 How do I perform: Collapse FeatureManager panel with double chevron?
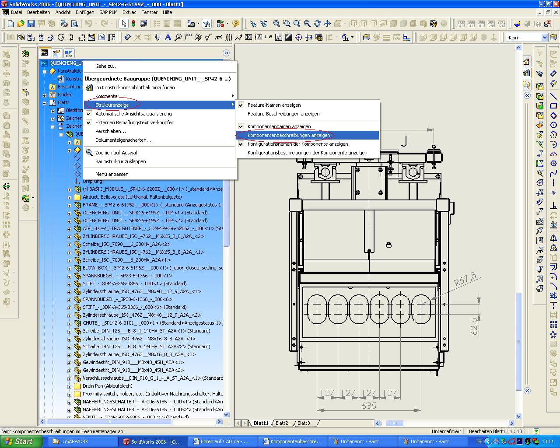point(226,53)
